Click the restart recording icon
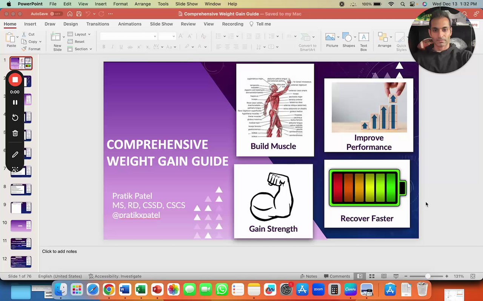The width and height of the screenshot is (483, 301). click(15, 118)
